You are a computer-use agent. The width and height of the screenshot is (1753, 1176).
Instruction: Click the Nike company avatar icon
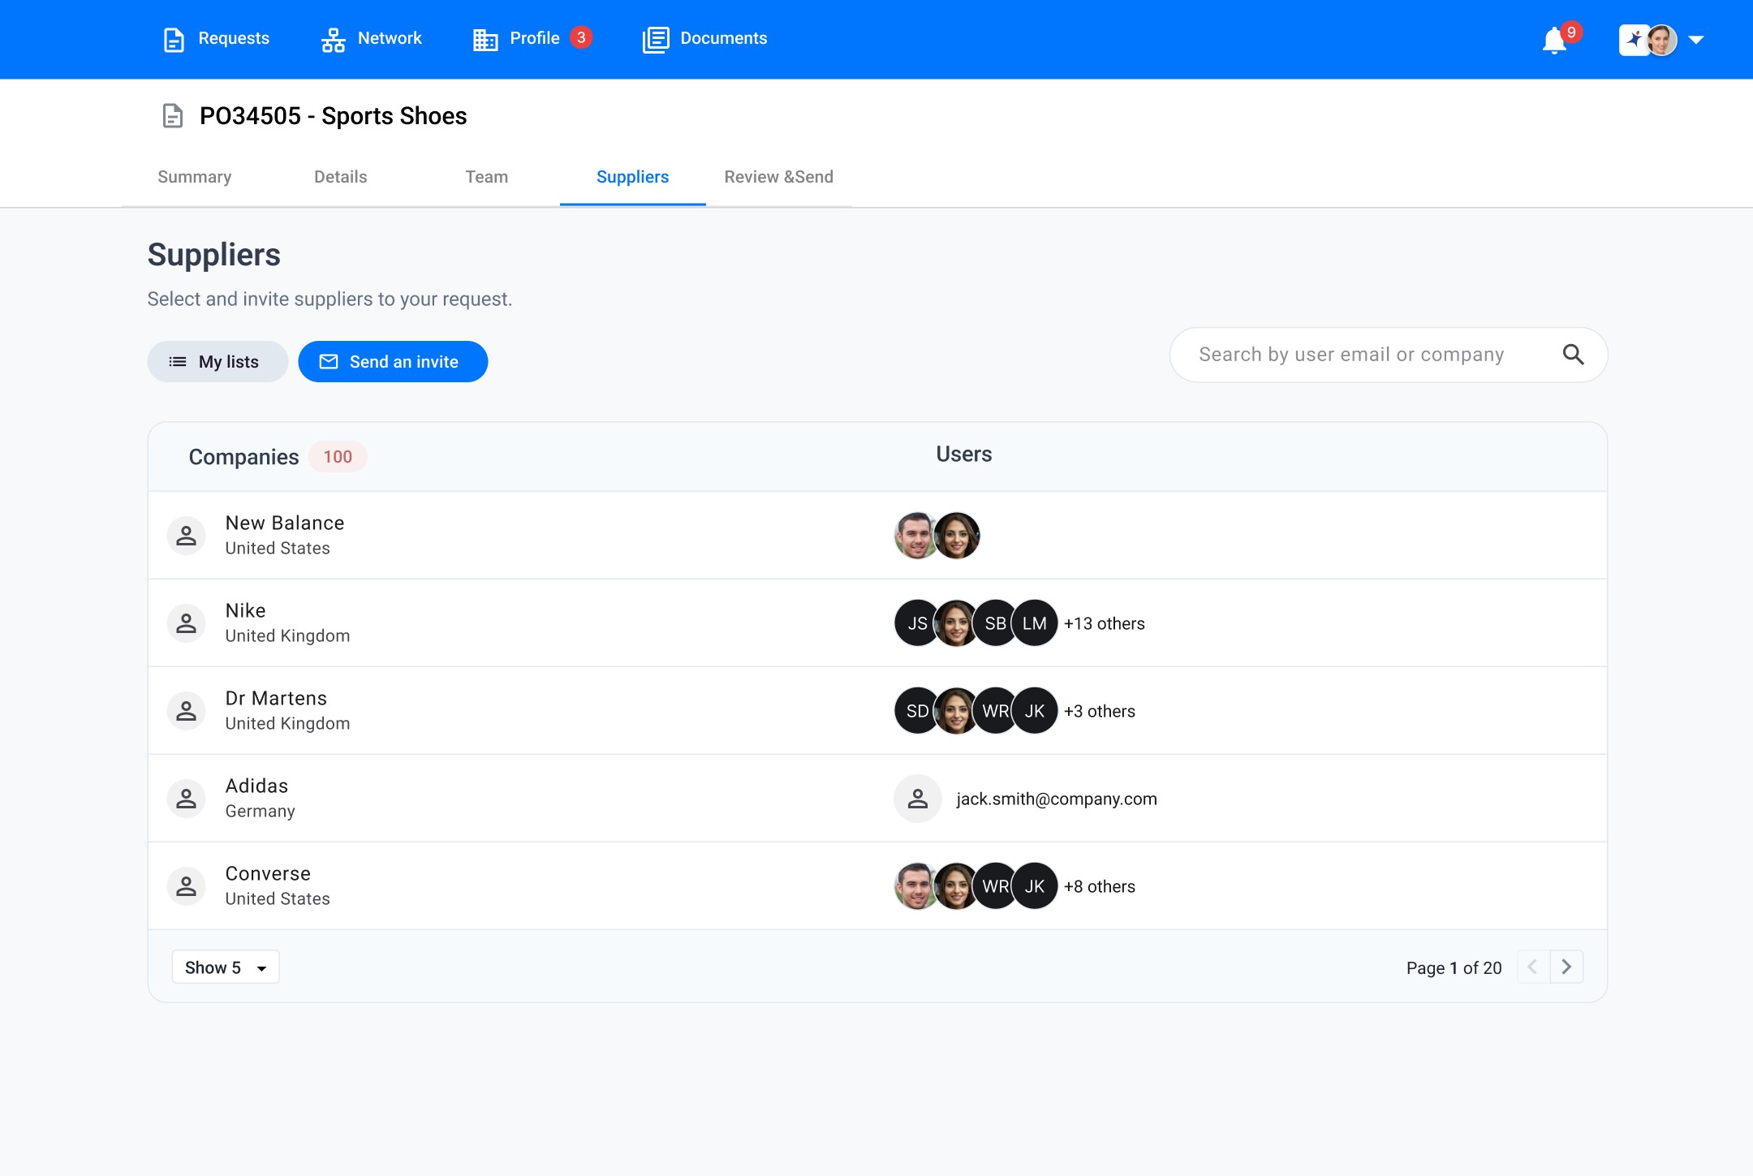186,623
